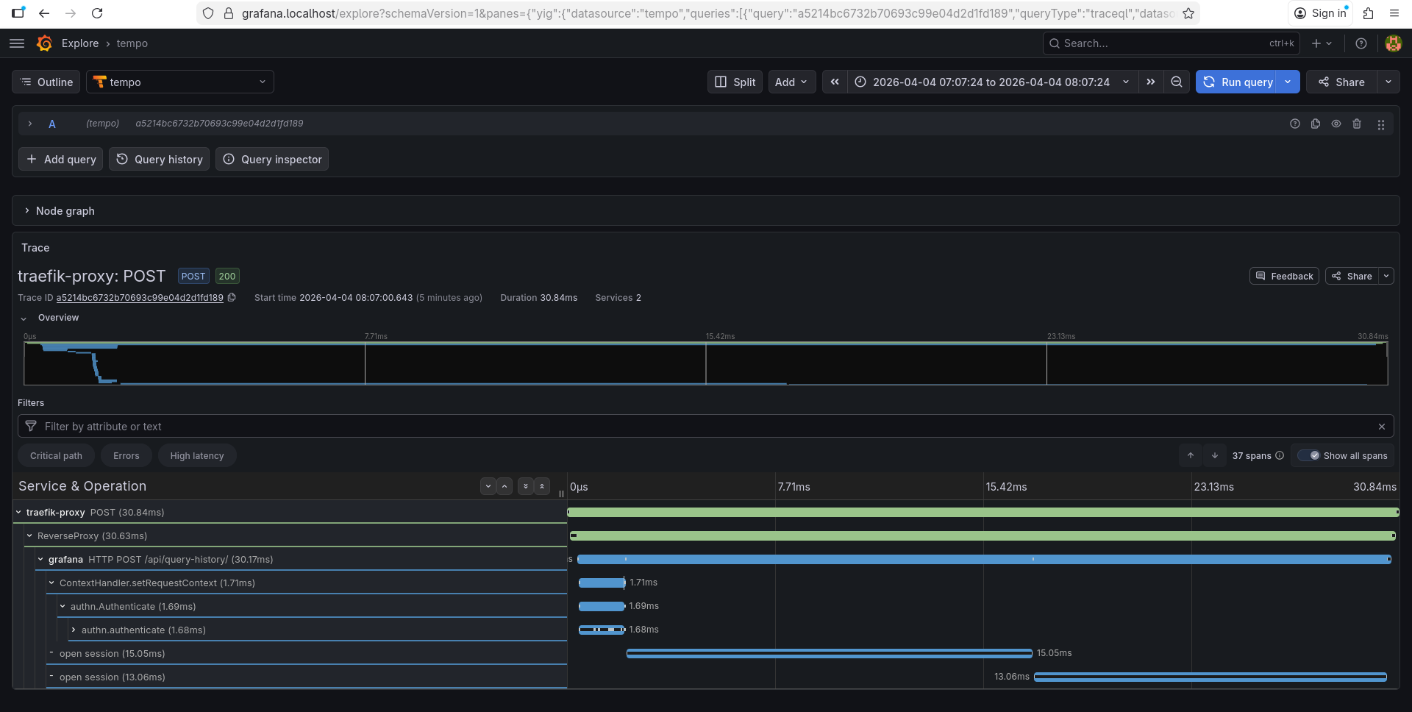Expand one level of spans
Viewport: 1412px width, 712px height.
[488, 486]
